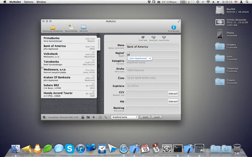Click the Číslo card number field

point(152,78)
